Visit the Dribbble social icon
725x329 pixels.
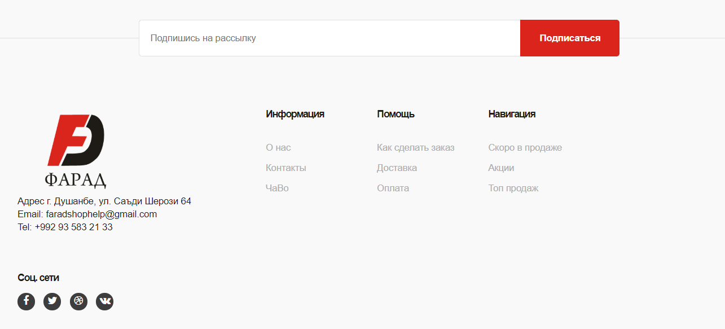coord(78,301)
